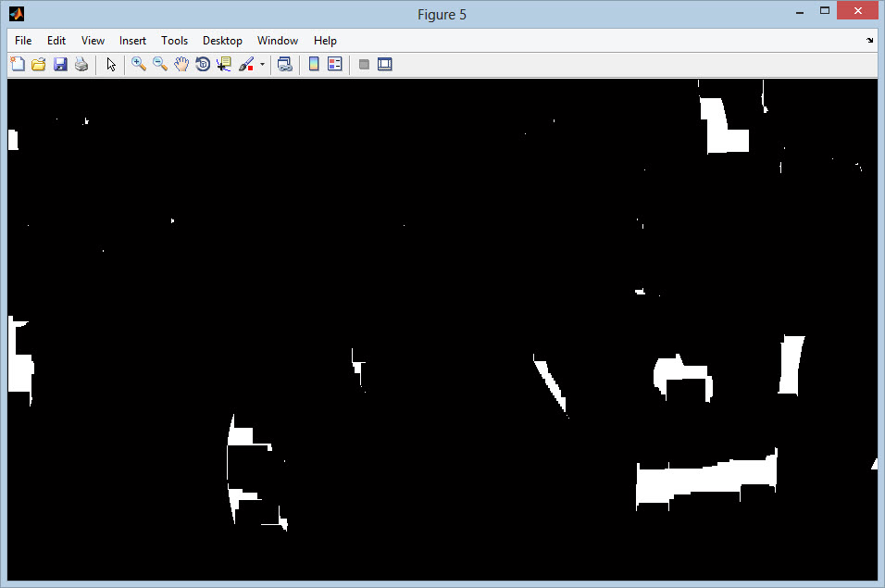
Task: Select the Brush/Select Data tool
Action: pos(246,64)
